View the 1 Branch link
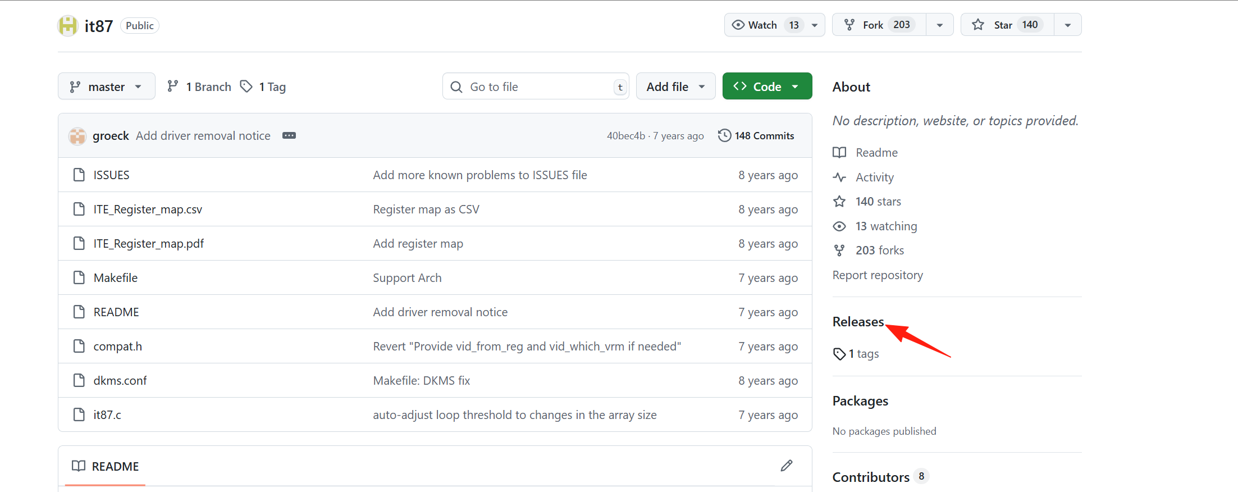The height and width of the screenshot is (492, 1238). pos(199,86)
